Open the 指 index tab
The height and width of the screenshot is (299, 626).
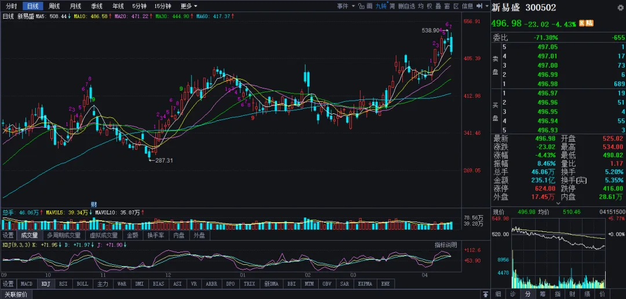[x=559, y=294]
